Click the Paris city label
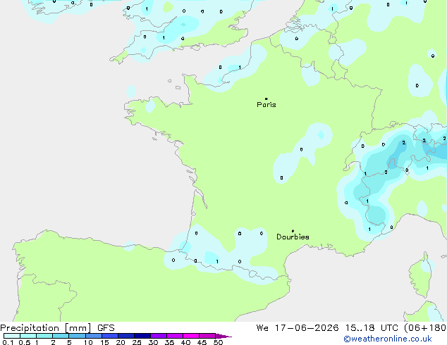This screenshot has height=345, width=447. (267, 104)
